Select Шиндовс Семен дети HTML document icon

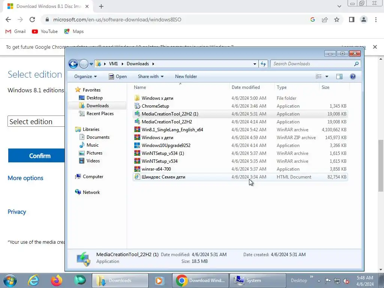click(137, 177)
